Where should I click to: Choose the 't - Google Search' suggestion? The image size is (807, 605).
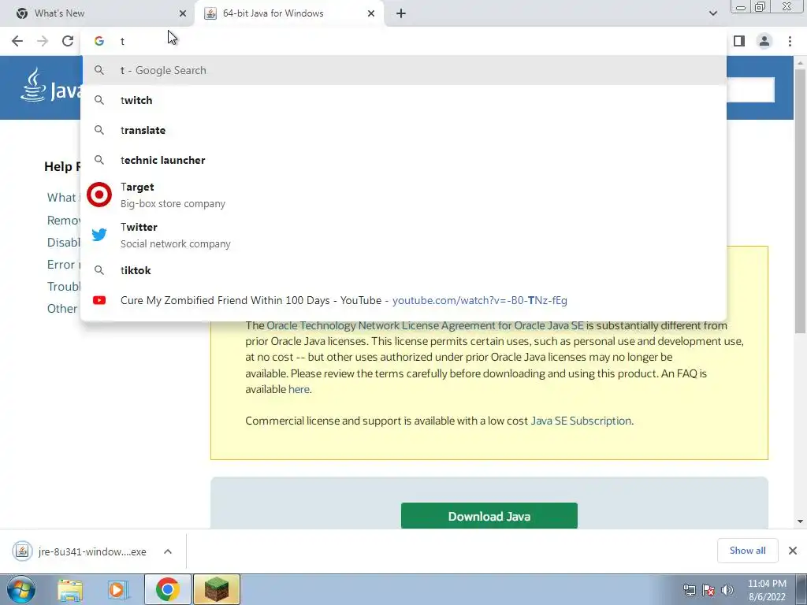[403, 70]
